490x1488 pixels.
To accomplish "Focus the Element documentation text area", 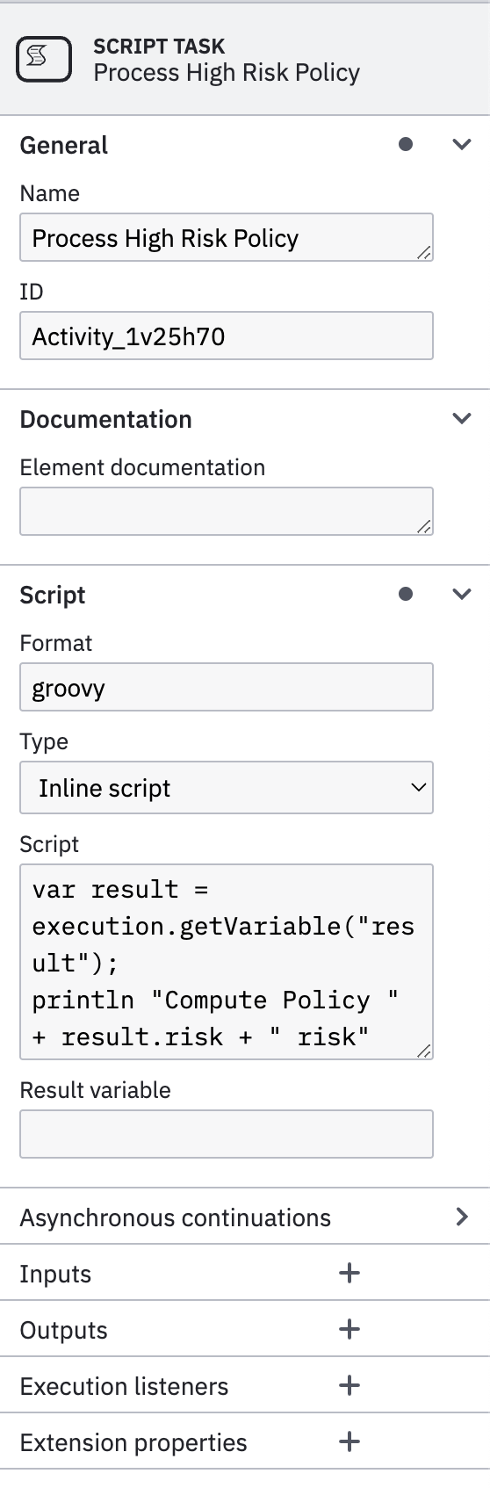I will (x=227, y=511).
